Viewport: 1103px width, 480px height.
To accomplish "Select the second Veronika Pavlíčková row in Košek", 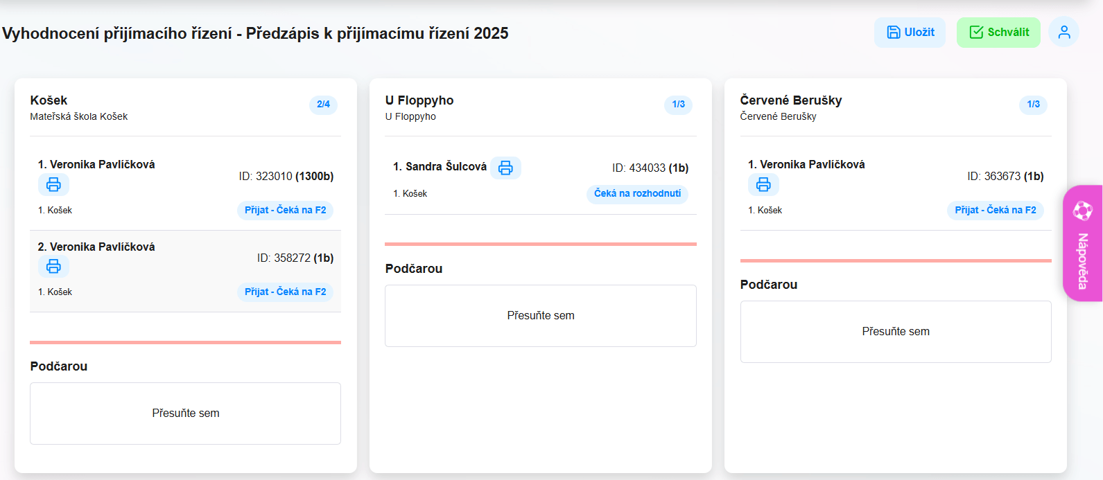I will pyautogui.click(x=185, y=271).
